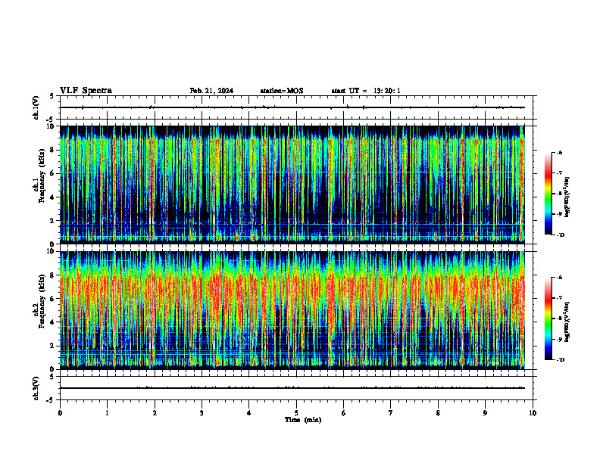
Task: Click the time axis tick label '5'
Action: click(296, 413)
